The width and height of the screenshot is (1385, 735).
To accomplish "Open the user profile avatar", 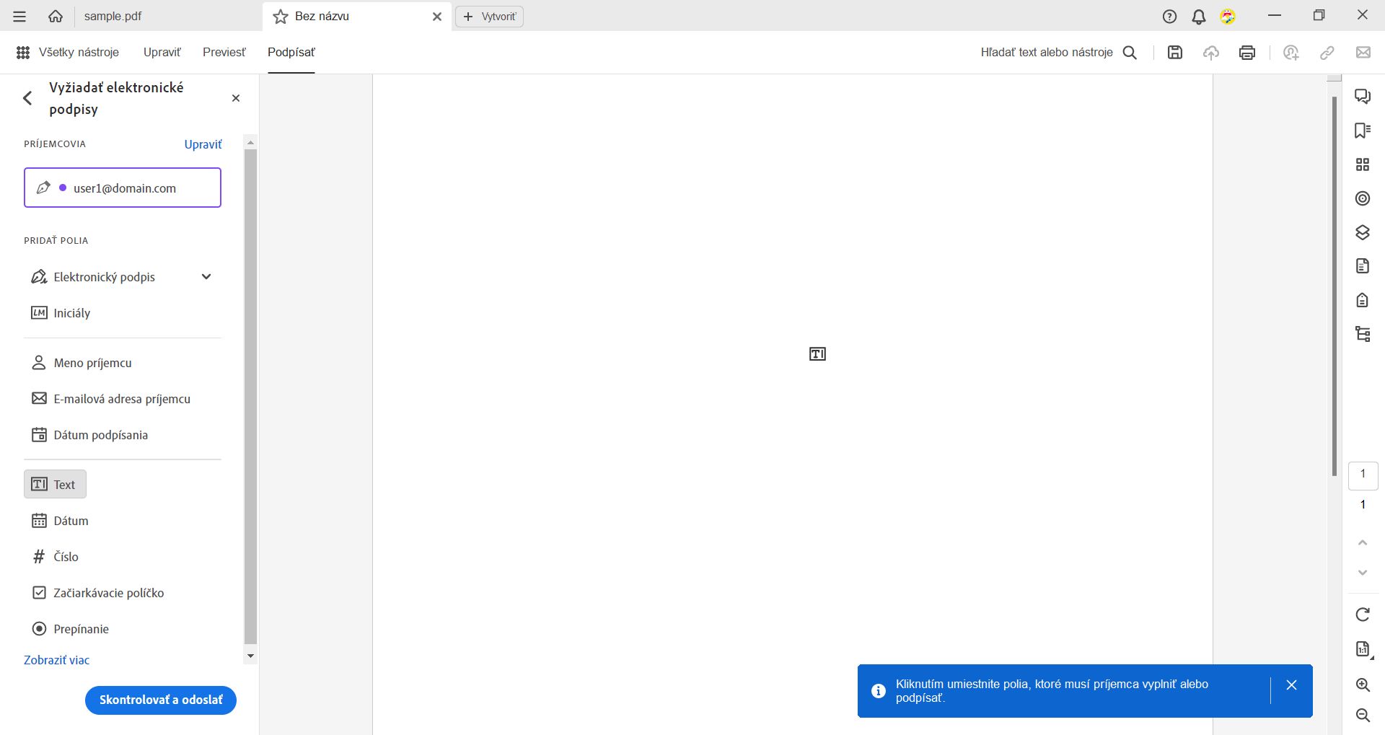I will [x=1228, y=17].
